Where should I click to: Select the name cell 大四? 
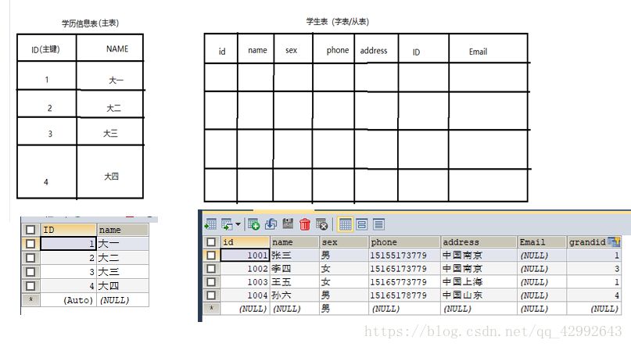[122, 286]
